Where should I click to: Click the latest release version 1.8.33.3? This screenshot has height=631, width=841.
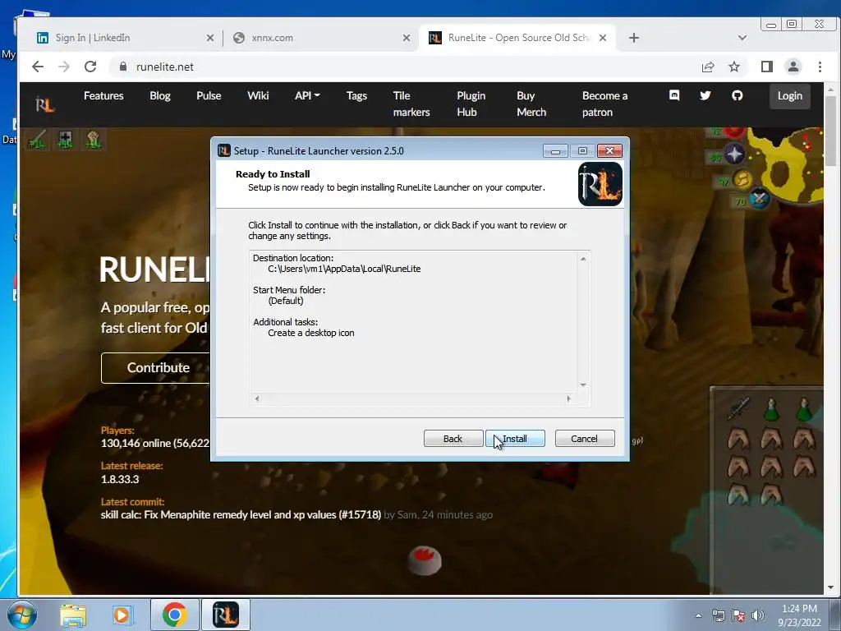click(x=120, y=479)
